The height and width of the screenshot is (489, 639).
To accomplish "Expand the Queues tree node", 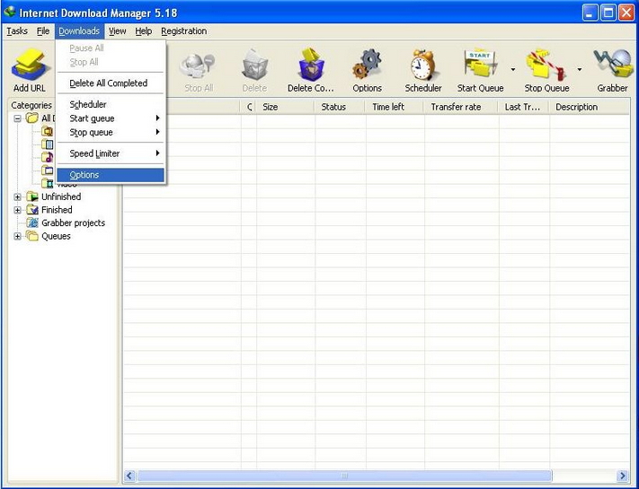I will [x=18, y=237].
